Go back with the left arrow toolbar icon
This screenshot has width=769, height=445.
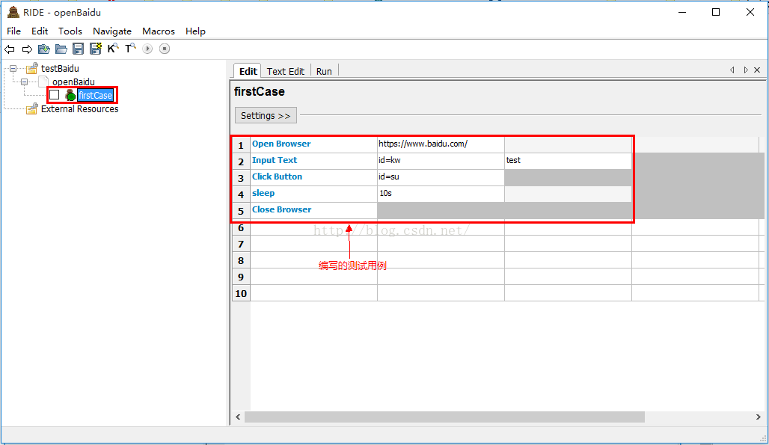(x=9, y=49)
